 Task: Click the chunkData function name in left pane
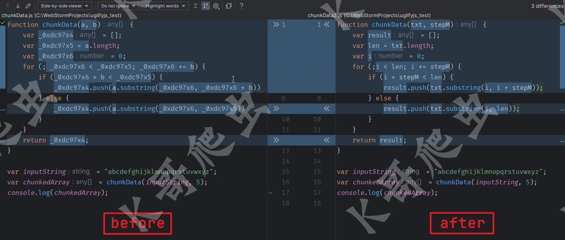tap(60, 25)
